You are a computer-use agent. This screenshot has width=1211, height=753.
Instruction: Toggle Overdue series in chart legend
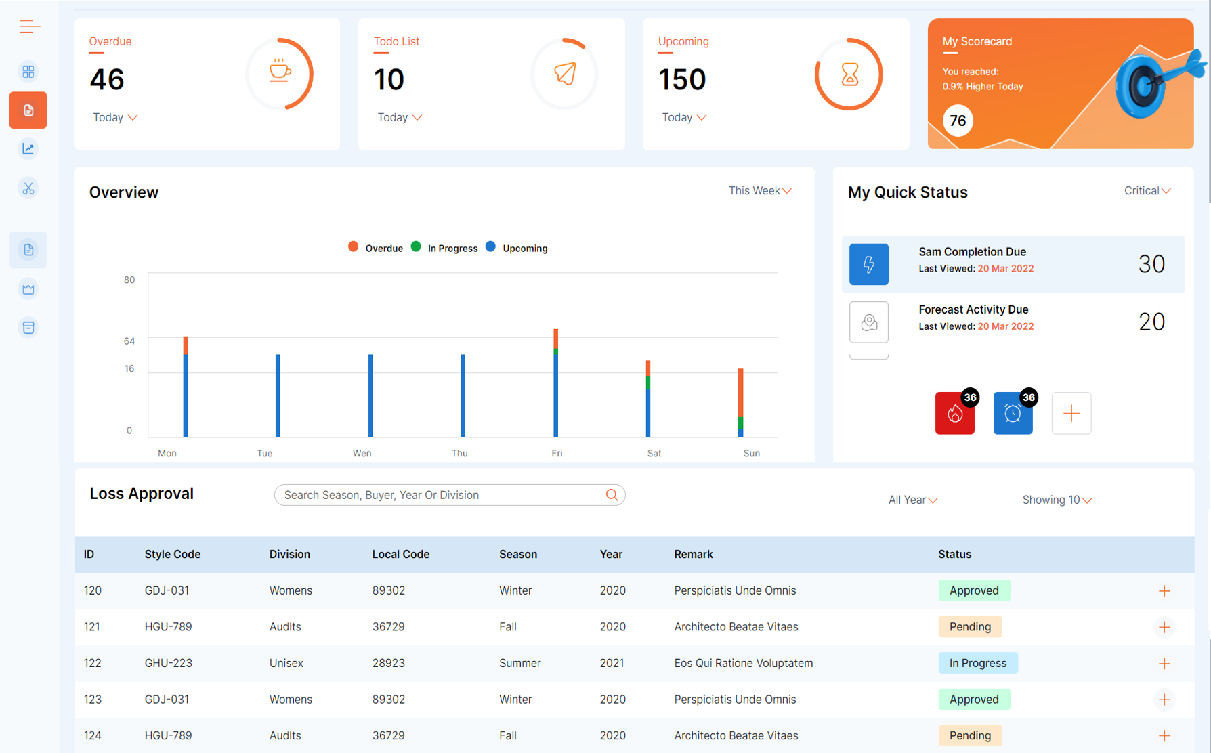376,248
